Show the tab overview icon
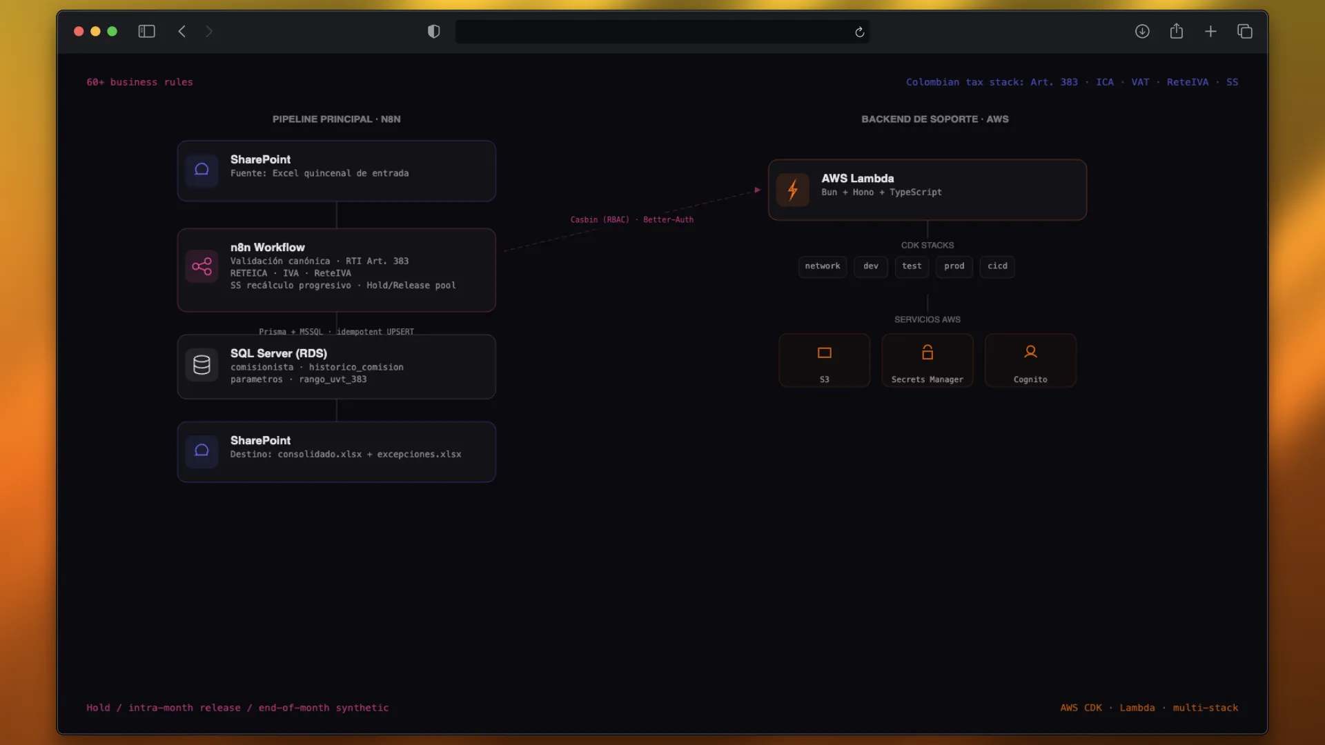1325x745 pixels. point(1245,32)
